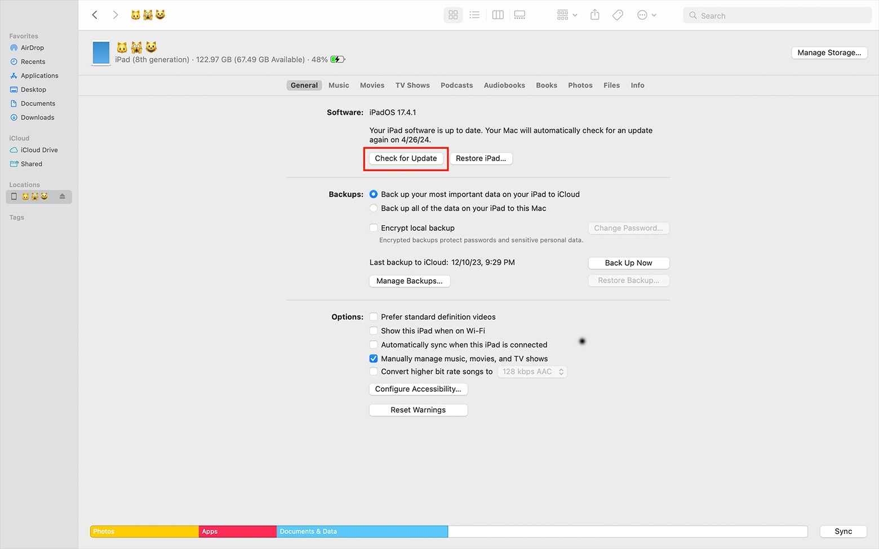Expand the grouping options chevron
Viewport: 879px width, 549px height.
tap(575, 15)
